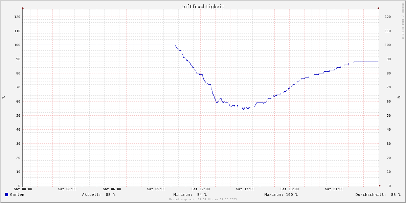The width and height of the screenshot is (406, 203).
Task: Click the left % axis unit label
Action: click(x=3, y=97)
